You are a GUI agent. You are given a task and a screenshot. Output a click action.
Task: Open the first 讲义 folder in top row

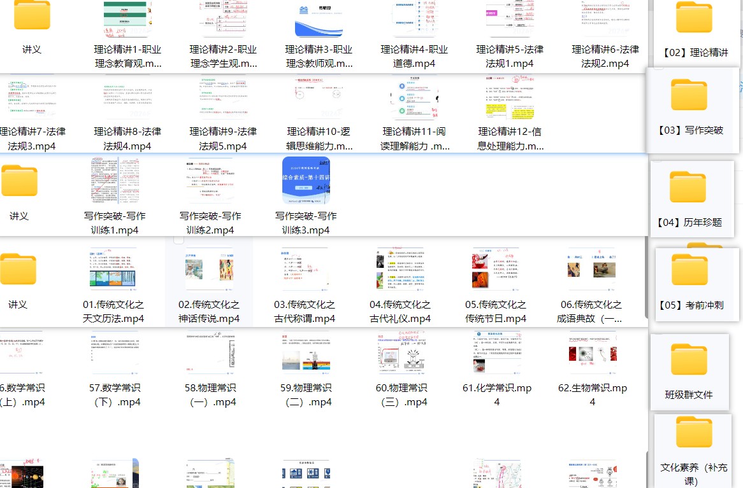[x=32, y=19]
